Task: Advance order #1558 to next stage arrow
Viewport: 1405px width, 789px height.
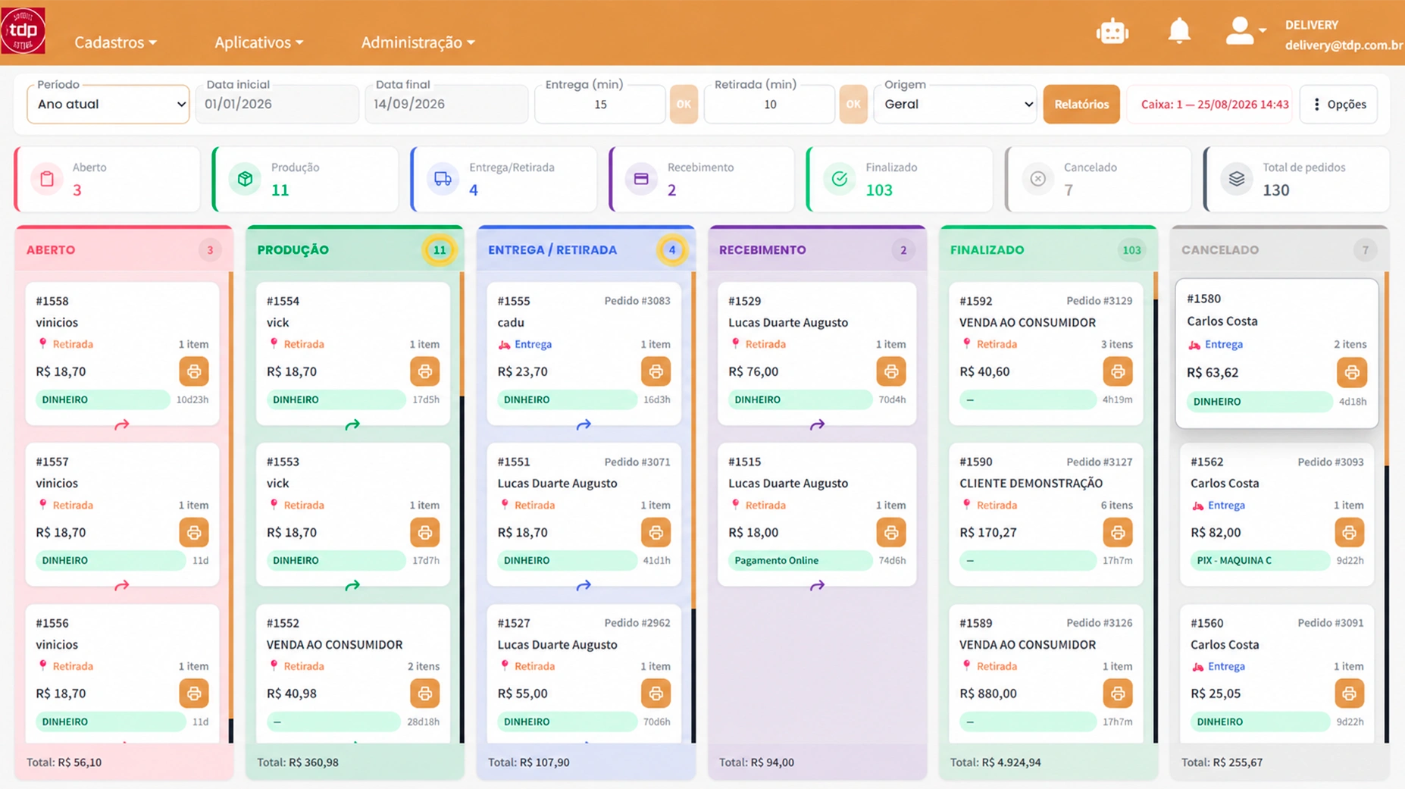Action: tap(122, 425)
